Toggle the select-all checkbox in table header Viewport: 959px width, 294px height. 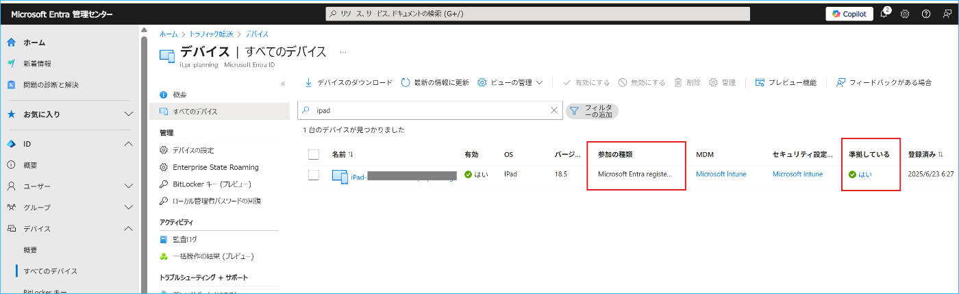(x=314, y=154)
